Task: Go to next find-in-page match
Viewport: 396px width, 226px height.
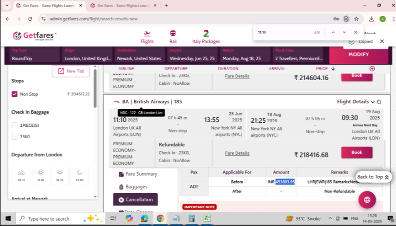Action: [x=344, y=33]
